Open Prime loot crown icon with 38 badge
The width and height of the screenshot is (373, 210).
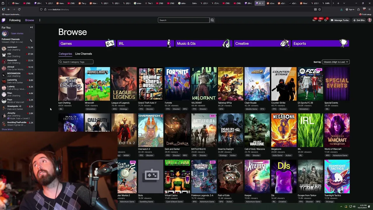point(314,20)
